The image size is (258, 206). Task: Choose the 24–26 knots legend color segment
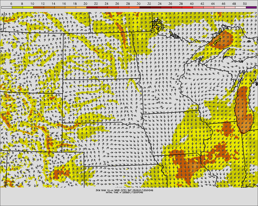[113, 7]
